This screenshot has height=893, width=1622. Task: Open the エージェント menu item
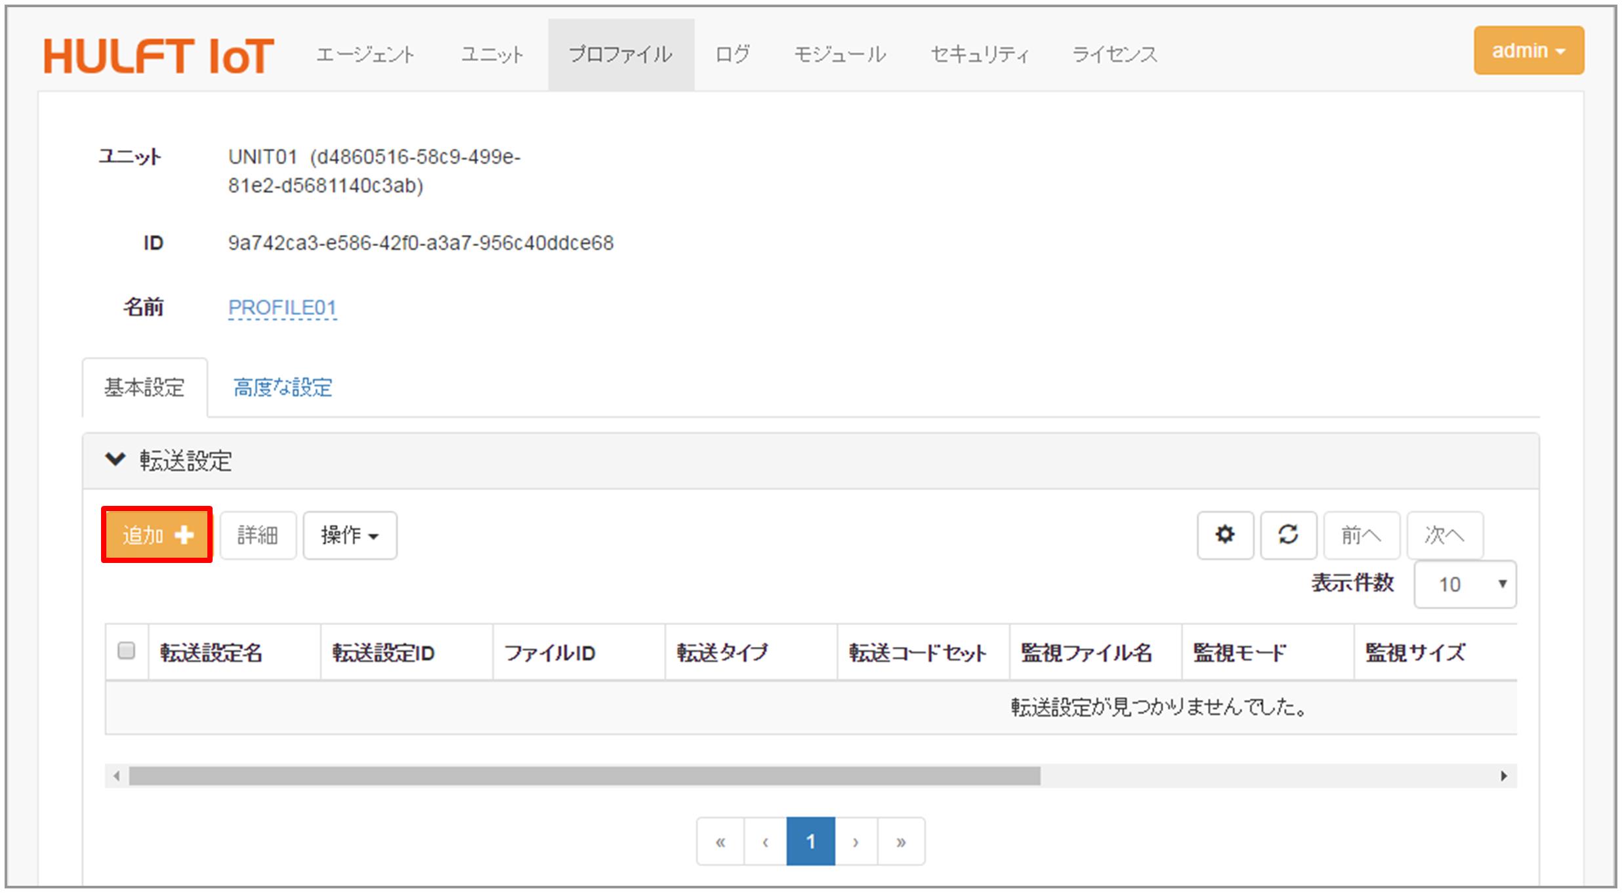(365, 54)
